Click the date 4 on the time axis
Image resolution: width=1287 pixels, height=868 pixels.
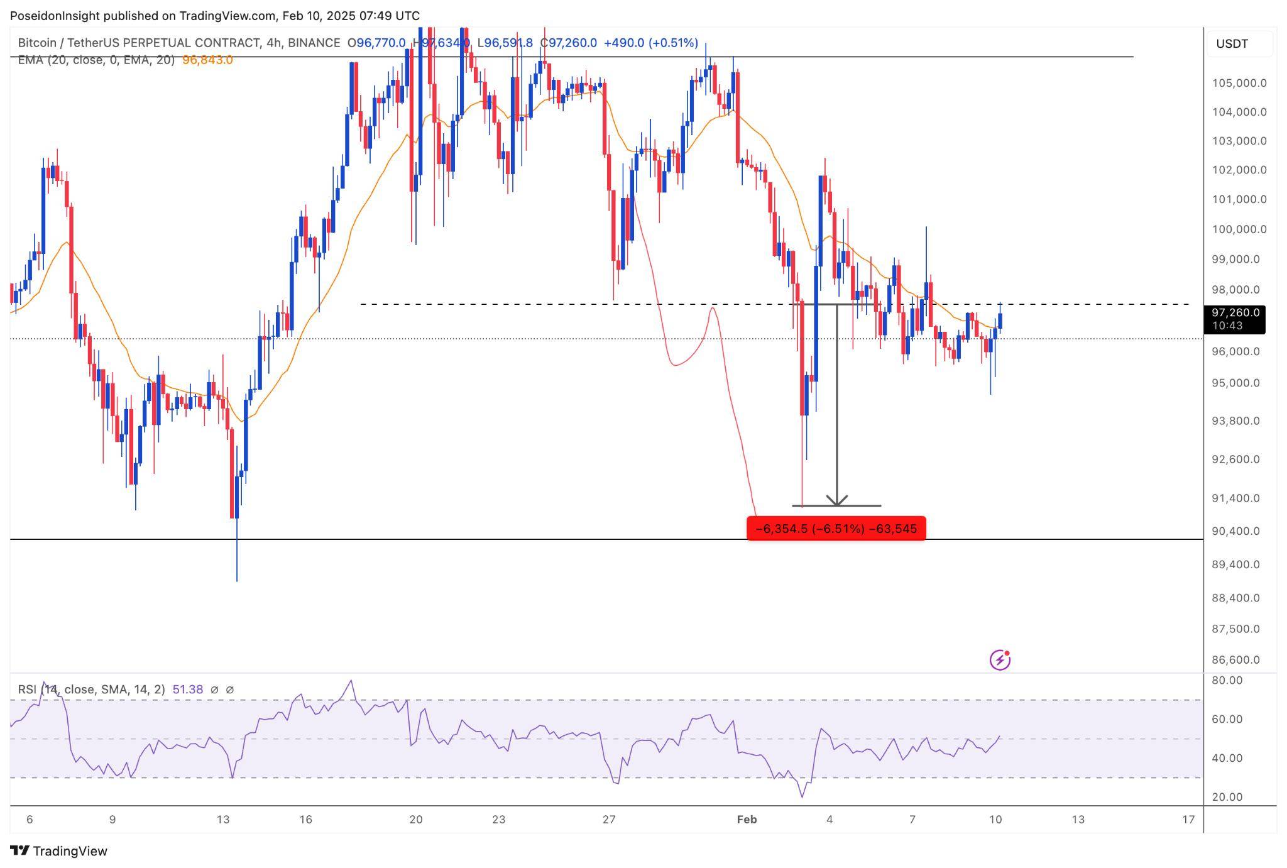click(830, 819)
